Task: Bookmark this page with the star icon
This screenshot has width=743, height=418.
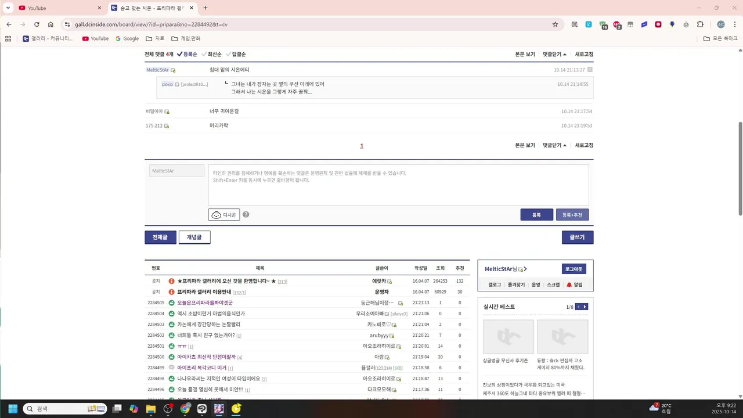Action: [x=555, y=24]
